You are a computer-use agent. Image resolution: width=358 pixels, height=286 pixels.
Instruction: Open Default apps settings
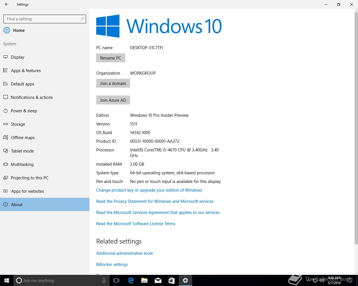(45, 84)
